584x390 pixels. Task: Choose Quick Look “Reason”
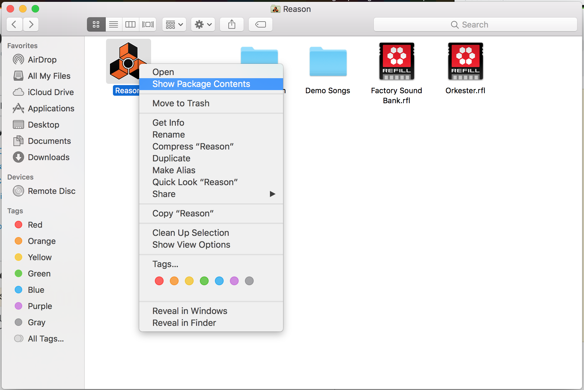211,182
